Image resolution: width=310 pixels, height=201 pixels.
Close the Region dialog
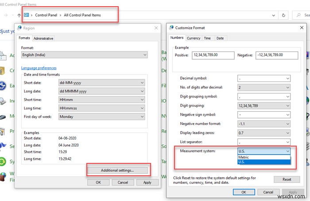(156, 28)
